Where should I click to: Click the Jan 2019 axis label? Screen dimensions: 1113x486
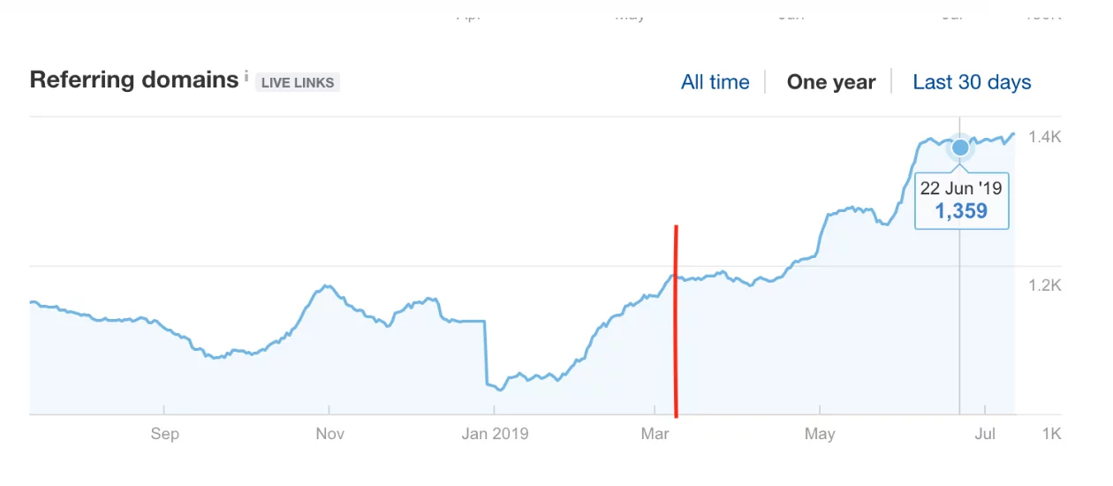(x=495, y=434)
